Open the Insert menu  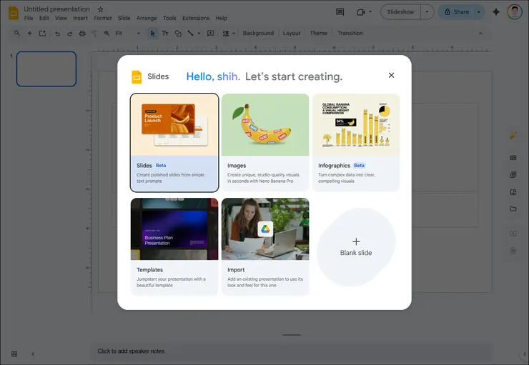(80, 18)
